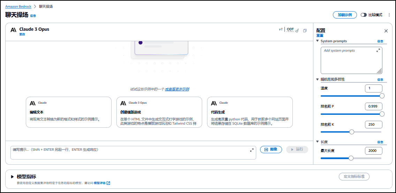Expand the prompt input box to full size
396x193 pixels.
coord(252,150)
